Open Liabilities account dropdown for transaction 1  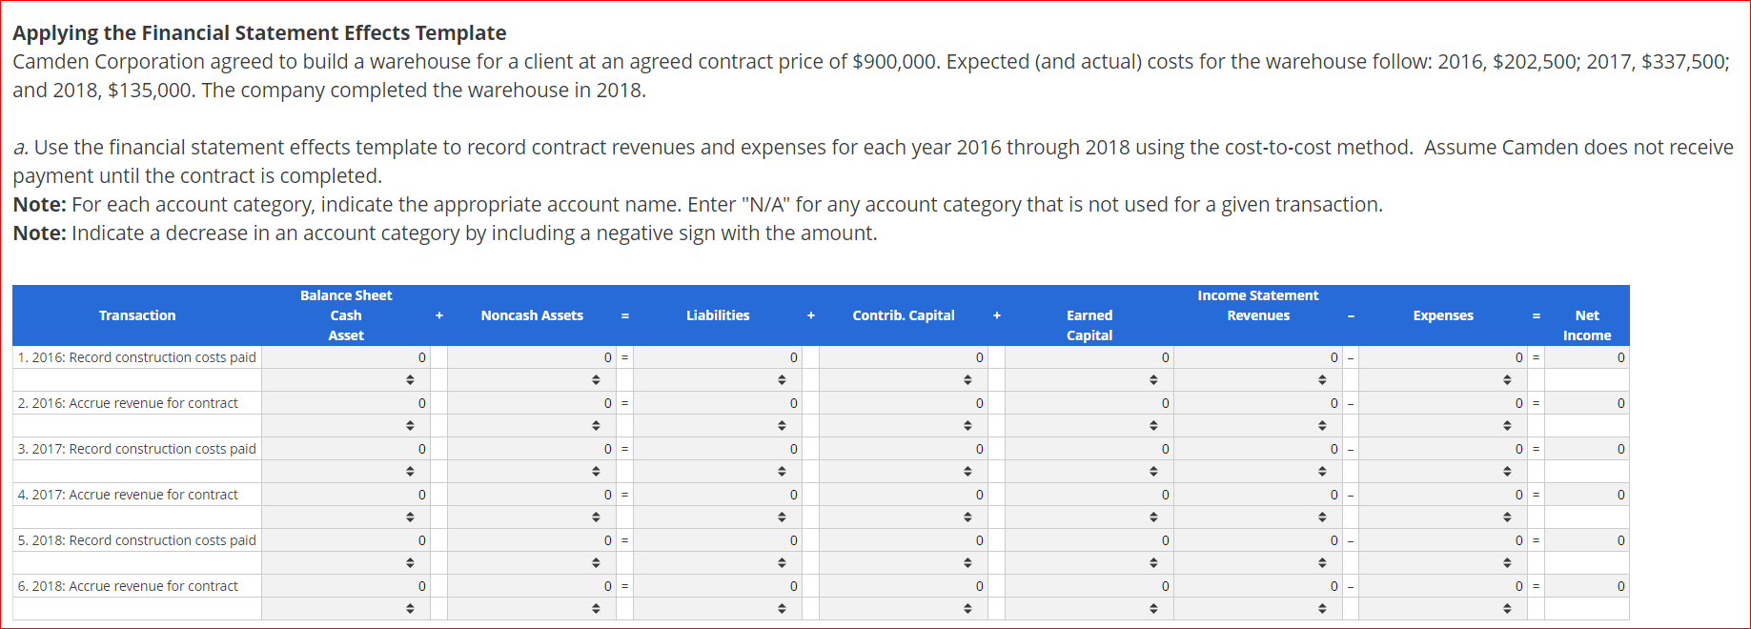click(718, 380)
